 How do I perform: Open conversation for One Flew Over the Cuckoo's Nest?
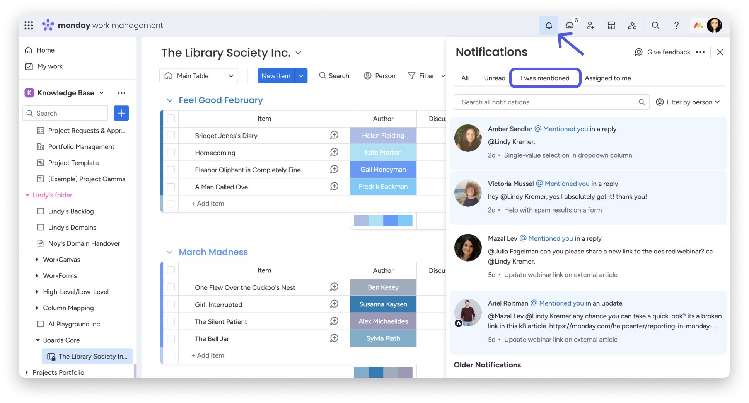coord(334,287)
